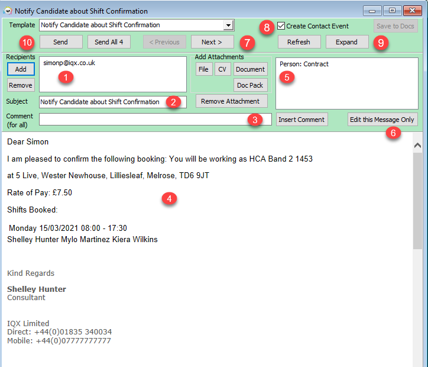Add a Doc Pack attachment

pos(250,85)
